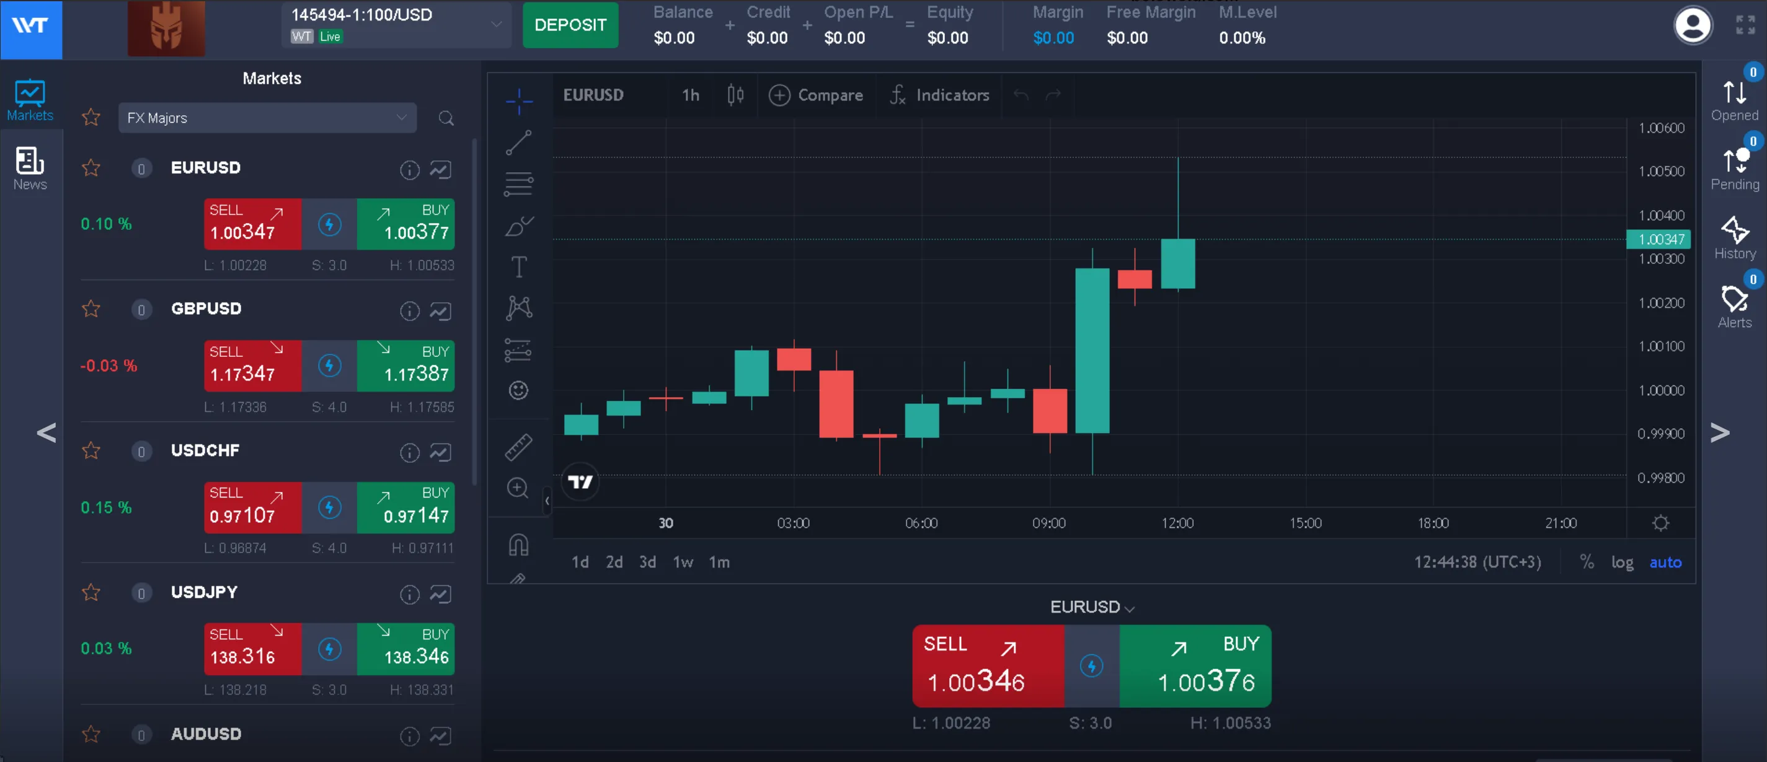
Task: Open the Indicators button
Action: point(939,95)
